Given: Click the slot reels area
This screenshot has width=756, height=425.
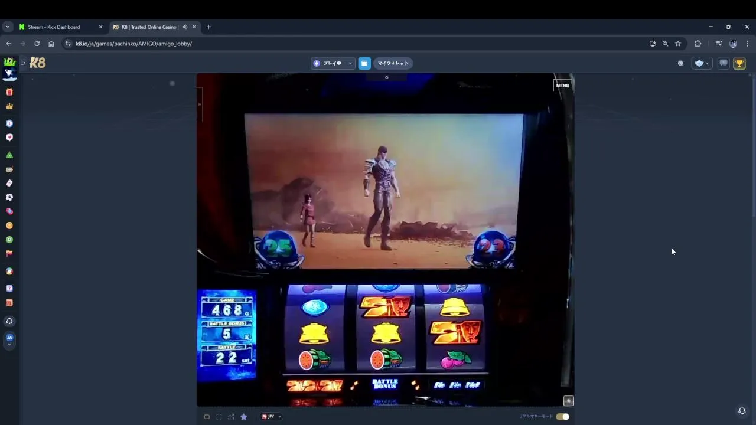Looking at the screenshot, I should tap(386, 328).
